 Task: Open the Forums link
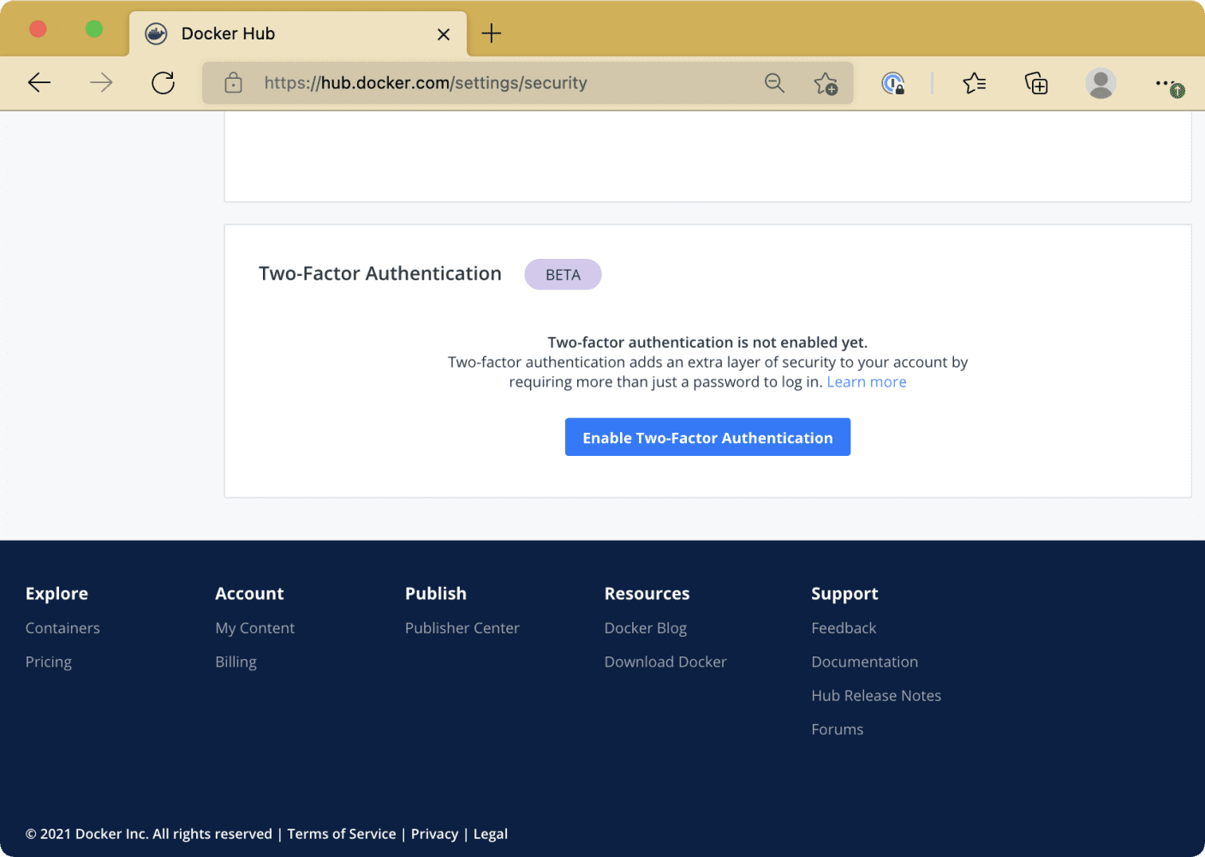(837, 729)
